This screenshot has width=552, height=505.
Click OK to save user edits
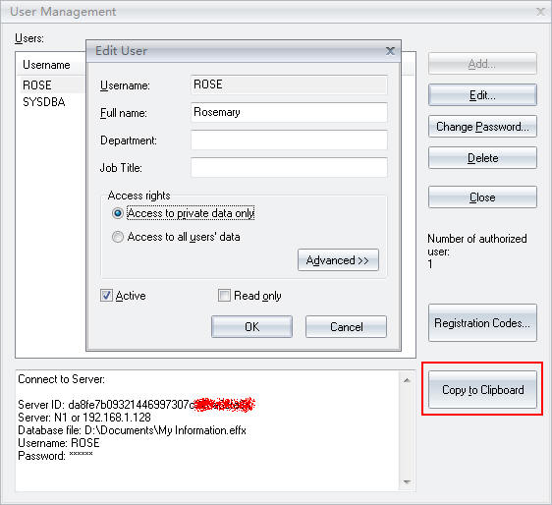pos(251,327)
